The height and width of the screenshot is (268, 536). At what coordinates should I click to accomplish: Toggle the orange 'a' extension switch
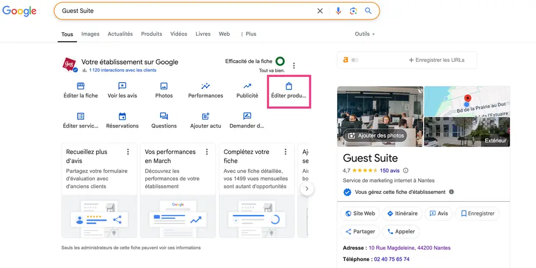pyautogui.click(x=355, y=60)
